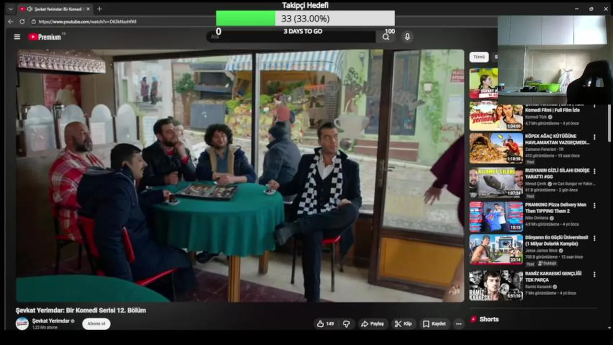Open options for RUSYANIN GİZLİ SİLAHI video
Screen dimensions: 613x345
594,171
